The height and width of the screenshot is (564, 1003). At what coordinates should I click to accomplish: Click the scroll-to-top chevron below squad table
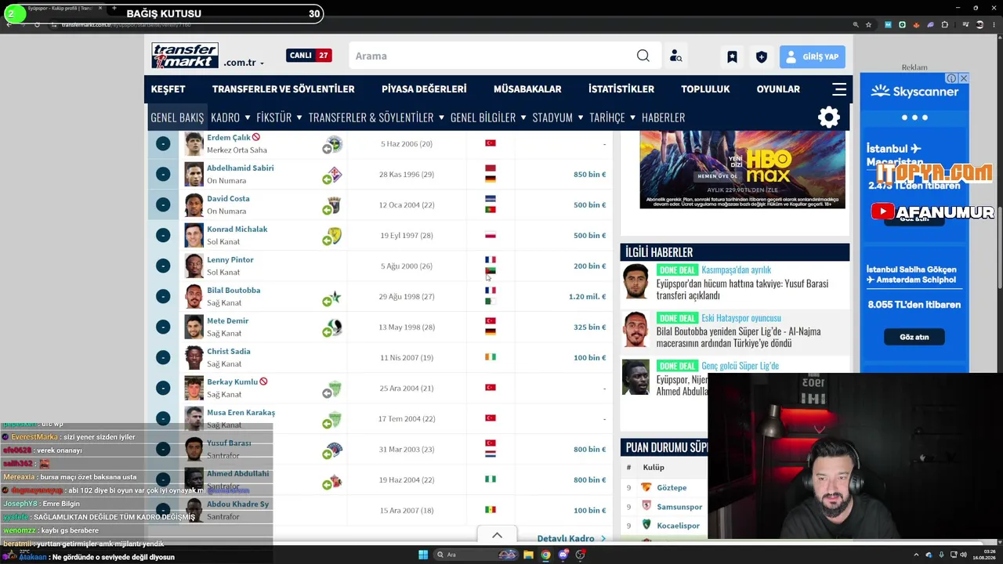pos(497,536)
